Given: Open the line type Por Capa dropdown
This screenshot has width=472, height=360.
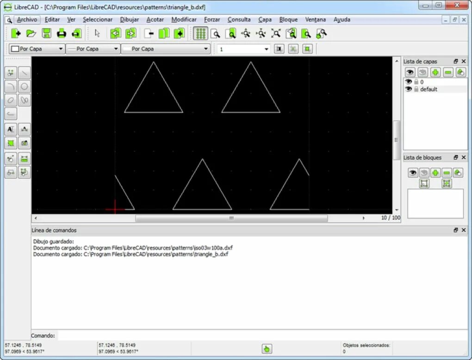Looking at the screenshot, I should coord(166,49).
